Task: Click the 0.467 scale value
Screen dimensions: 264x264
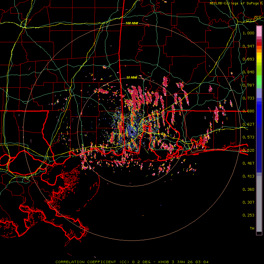Action: click(248, 163)
